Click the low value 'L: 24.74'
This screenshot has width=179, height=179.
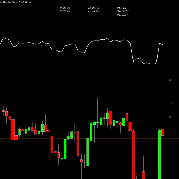point(93,11)
